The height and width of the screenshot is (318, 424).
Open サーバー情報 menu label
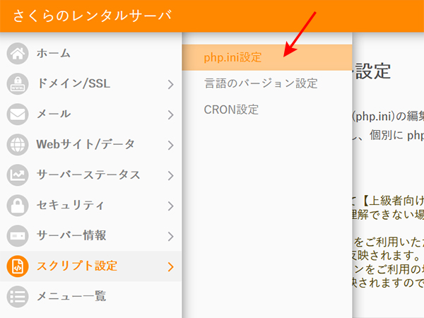(71, 235)
